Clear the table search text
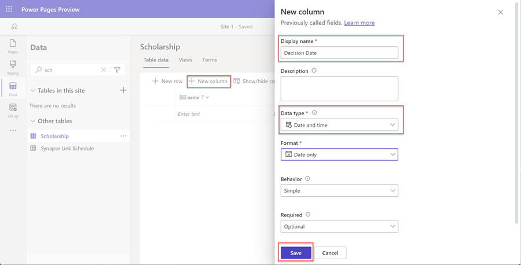Screen dimensions: 521x265 (x=104, y=70)
